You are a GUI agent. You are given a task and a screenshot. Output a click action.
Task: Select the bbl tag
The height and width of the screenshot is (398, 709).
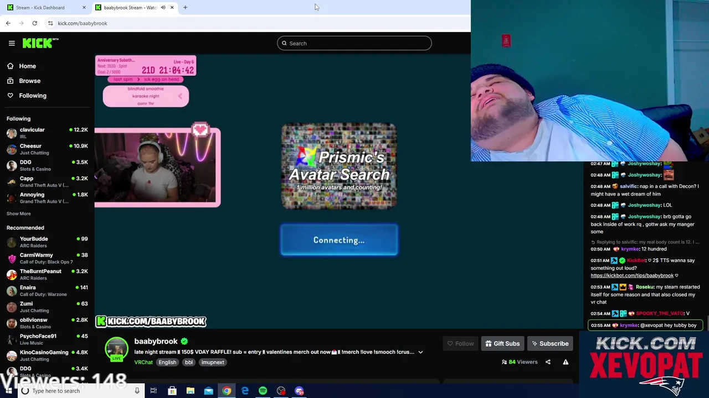[x=189, y=362]
